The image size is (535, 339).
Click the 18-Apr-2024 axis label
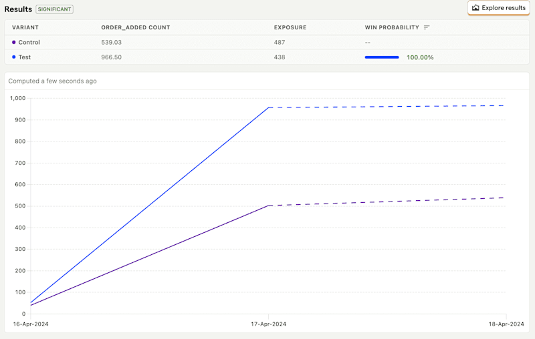(x=506, y=324)
